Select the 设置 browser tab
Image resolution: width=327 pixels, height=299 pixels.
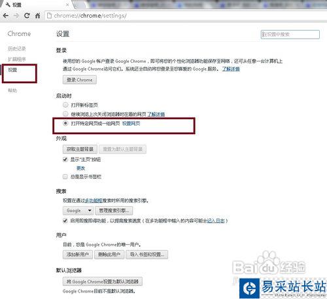tap(37, 5)
